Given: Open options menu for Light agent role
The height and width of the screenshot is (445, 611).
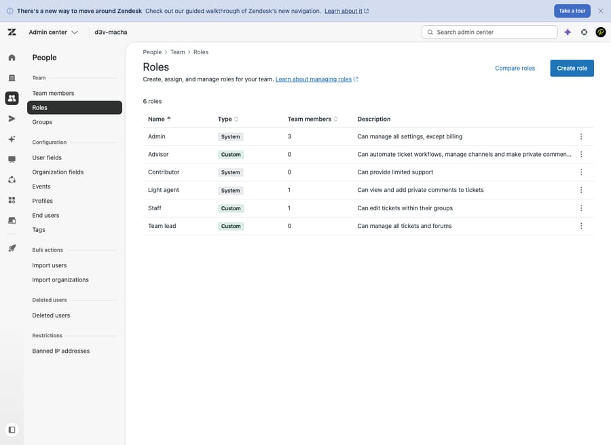Looking at the screenshot, I should [x=581, y=190].
